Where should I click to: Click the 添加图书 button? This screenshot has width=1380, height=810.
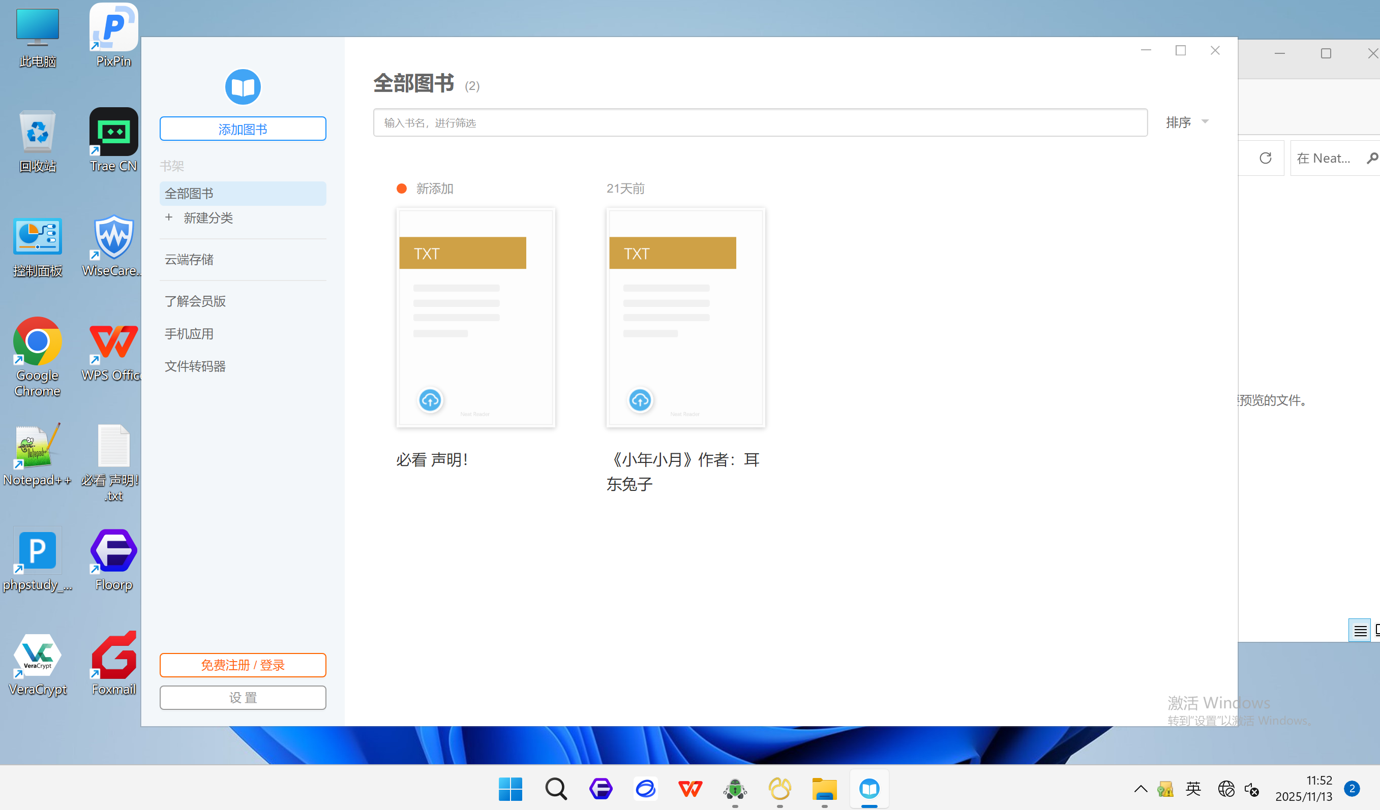(x=243, y=129)
